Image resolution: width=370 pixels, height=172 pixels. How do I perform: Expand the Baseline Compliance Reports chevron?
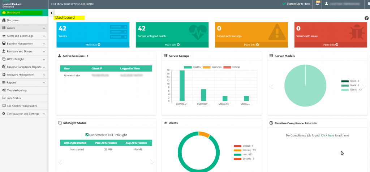click(44, 67)
